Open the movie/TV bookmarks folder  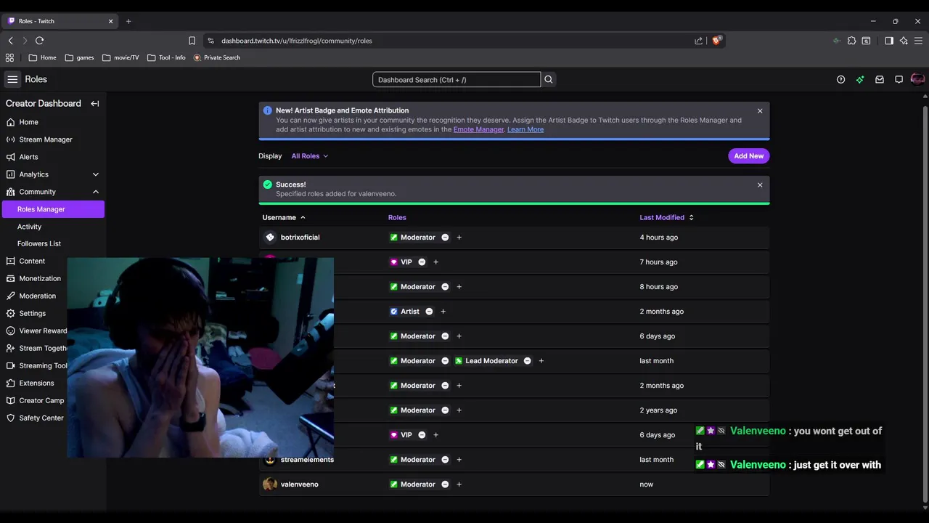pyautogui.click(x=120, y=57)
